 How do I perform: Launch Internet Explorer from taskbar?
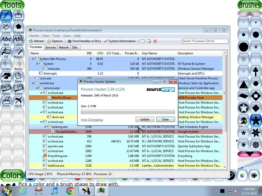coord(23,191)
